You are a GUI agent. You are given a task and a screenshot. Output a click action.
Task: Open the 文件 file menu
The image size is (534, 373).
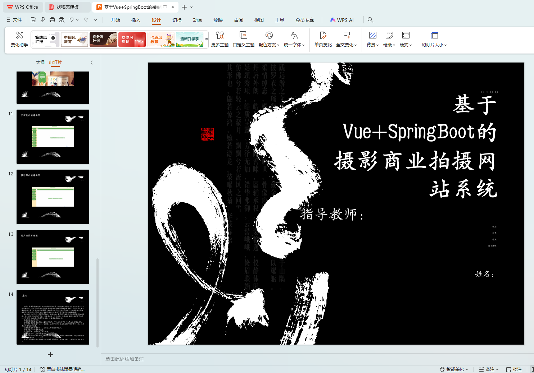(x=14, y=20)
